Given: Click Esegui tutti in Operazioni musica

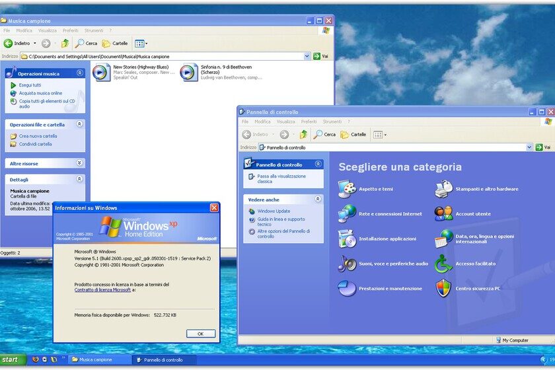Looking at the screenshot, I should pos(26,85).
